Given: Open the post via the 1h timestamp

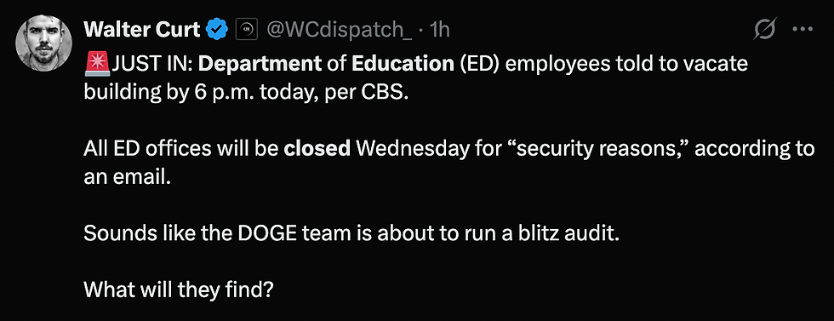Looking at the screenshot, I should click(439, 30).
